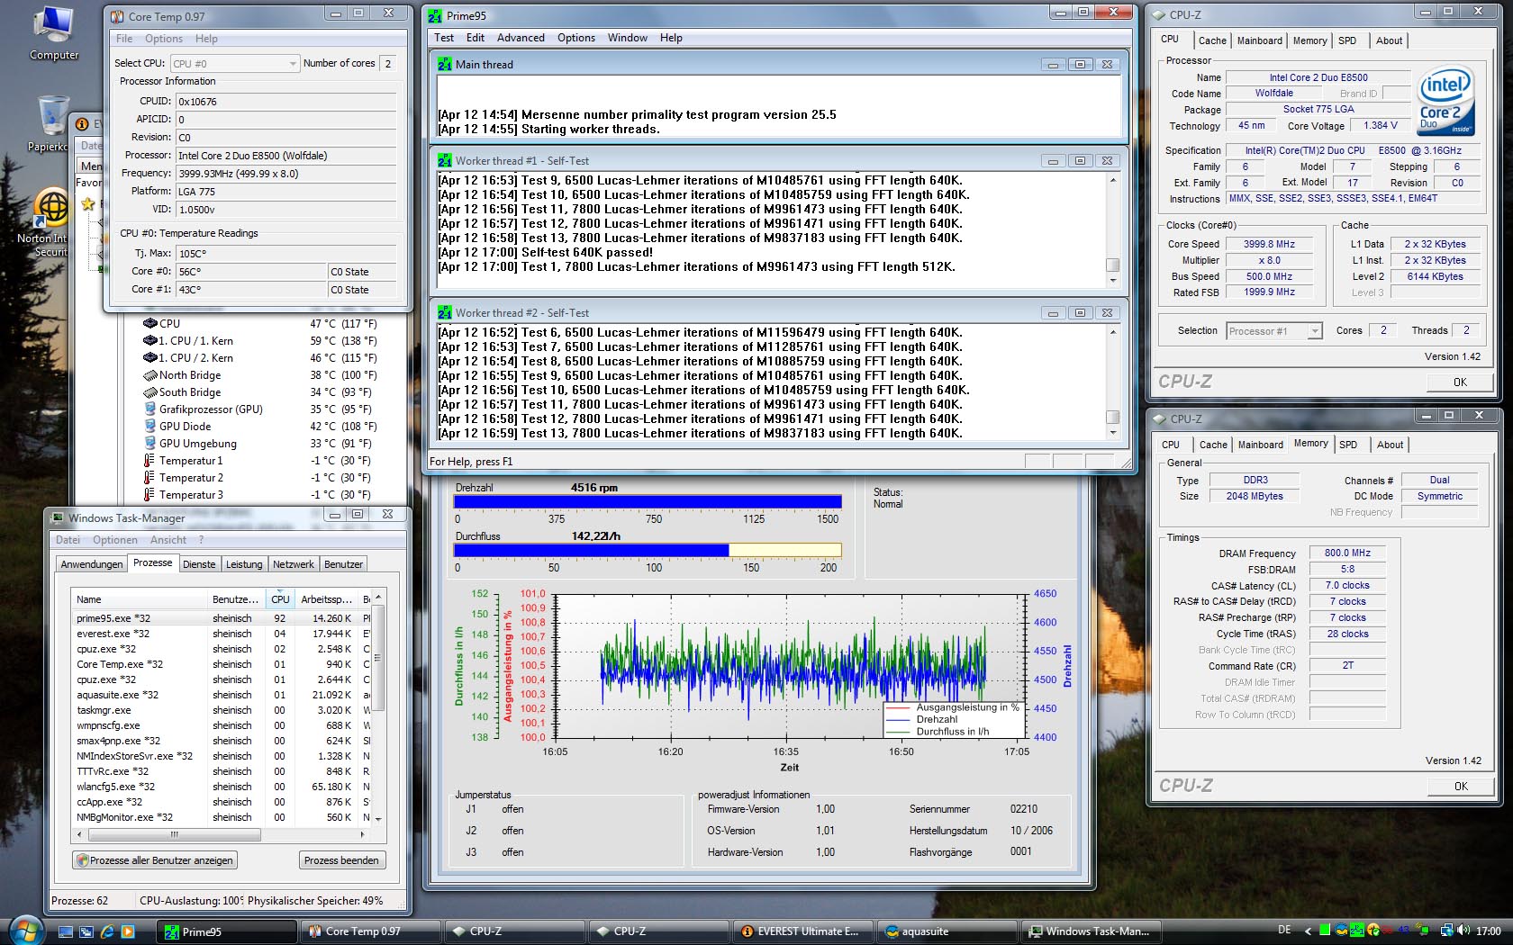Click the Core Temp title bar icon
This screenshot has height=945, width=1513.
click(117, 16)
